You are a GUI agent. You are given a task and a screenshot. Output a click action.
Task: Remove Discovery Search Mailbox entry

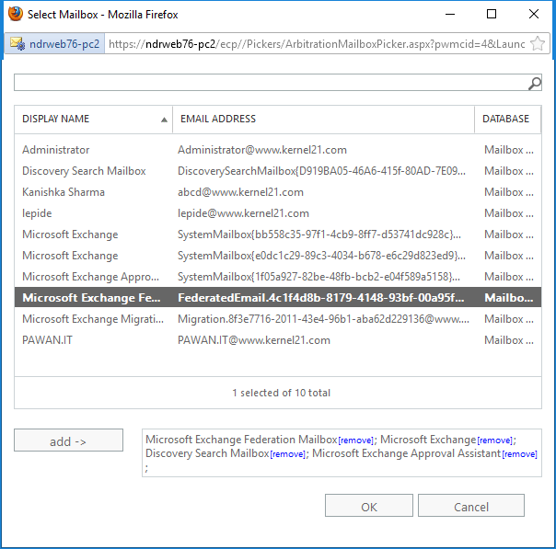click(x=287, y=454)
